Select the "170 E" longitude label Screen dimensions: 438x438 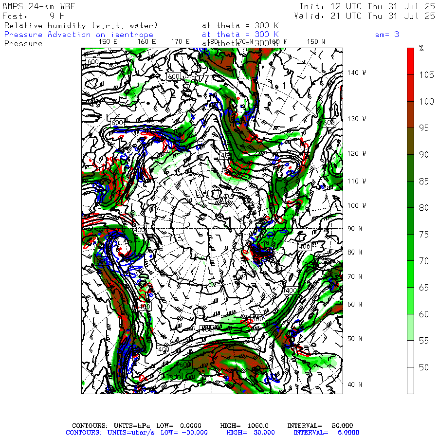[x=181, y=42]
